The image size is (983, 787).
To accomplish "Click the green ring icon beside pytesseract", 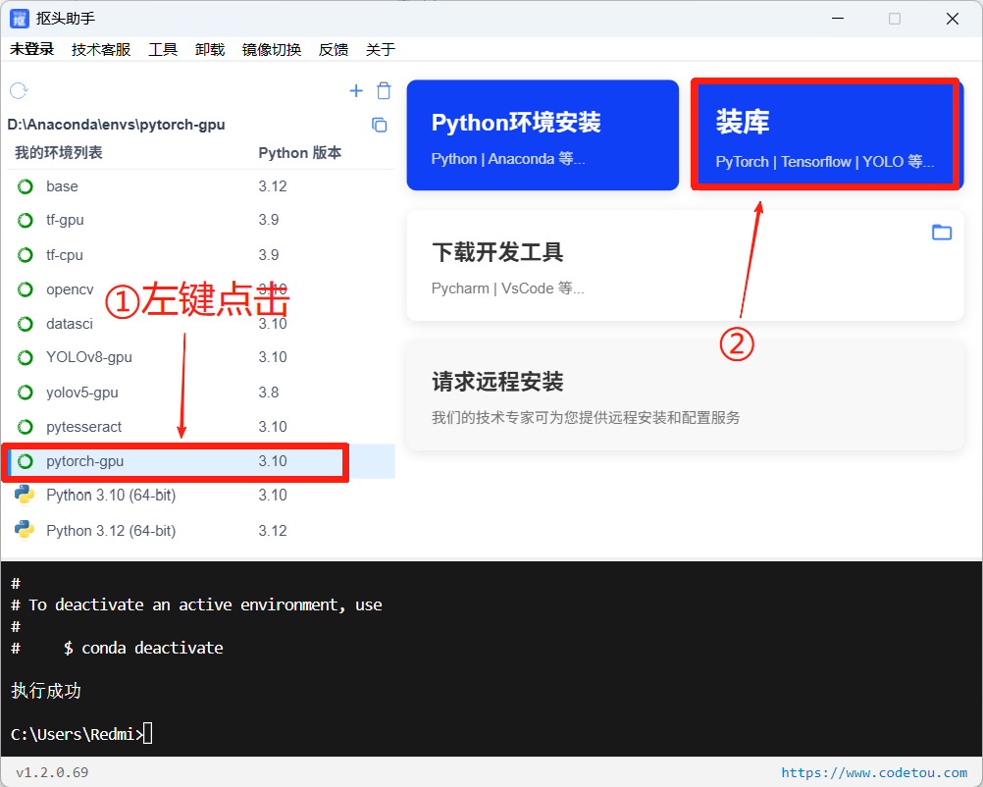I will (x=26, y=427).
